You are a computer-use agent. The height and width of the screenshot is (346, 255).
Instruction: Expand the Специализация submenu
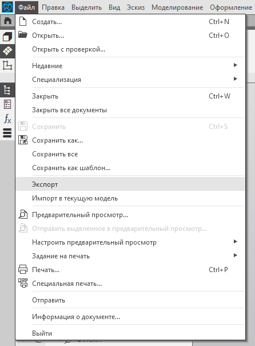tap(130, 80)
